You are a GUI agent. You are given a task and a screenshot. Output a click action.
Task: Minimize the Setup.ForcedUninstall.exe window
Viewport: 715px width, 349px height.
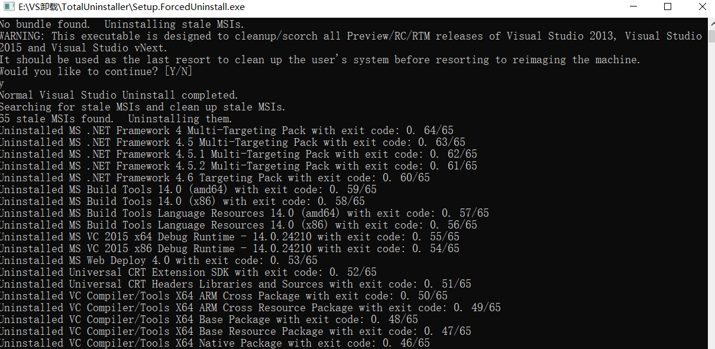coord(633,7)
